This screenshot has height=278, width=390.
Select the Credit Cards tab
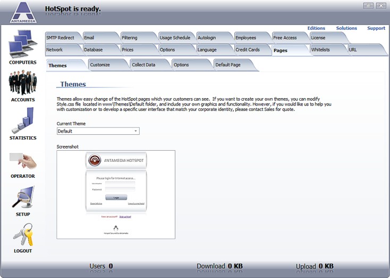[x=251, y=50]
